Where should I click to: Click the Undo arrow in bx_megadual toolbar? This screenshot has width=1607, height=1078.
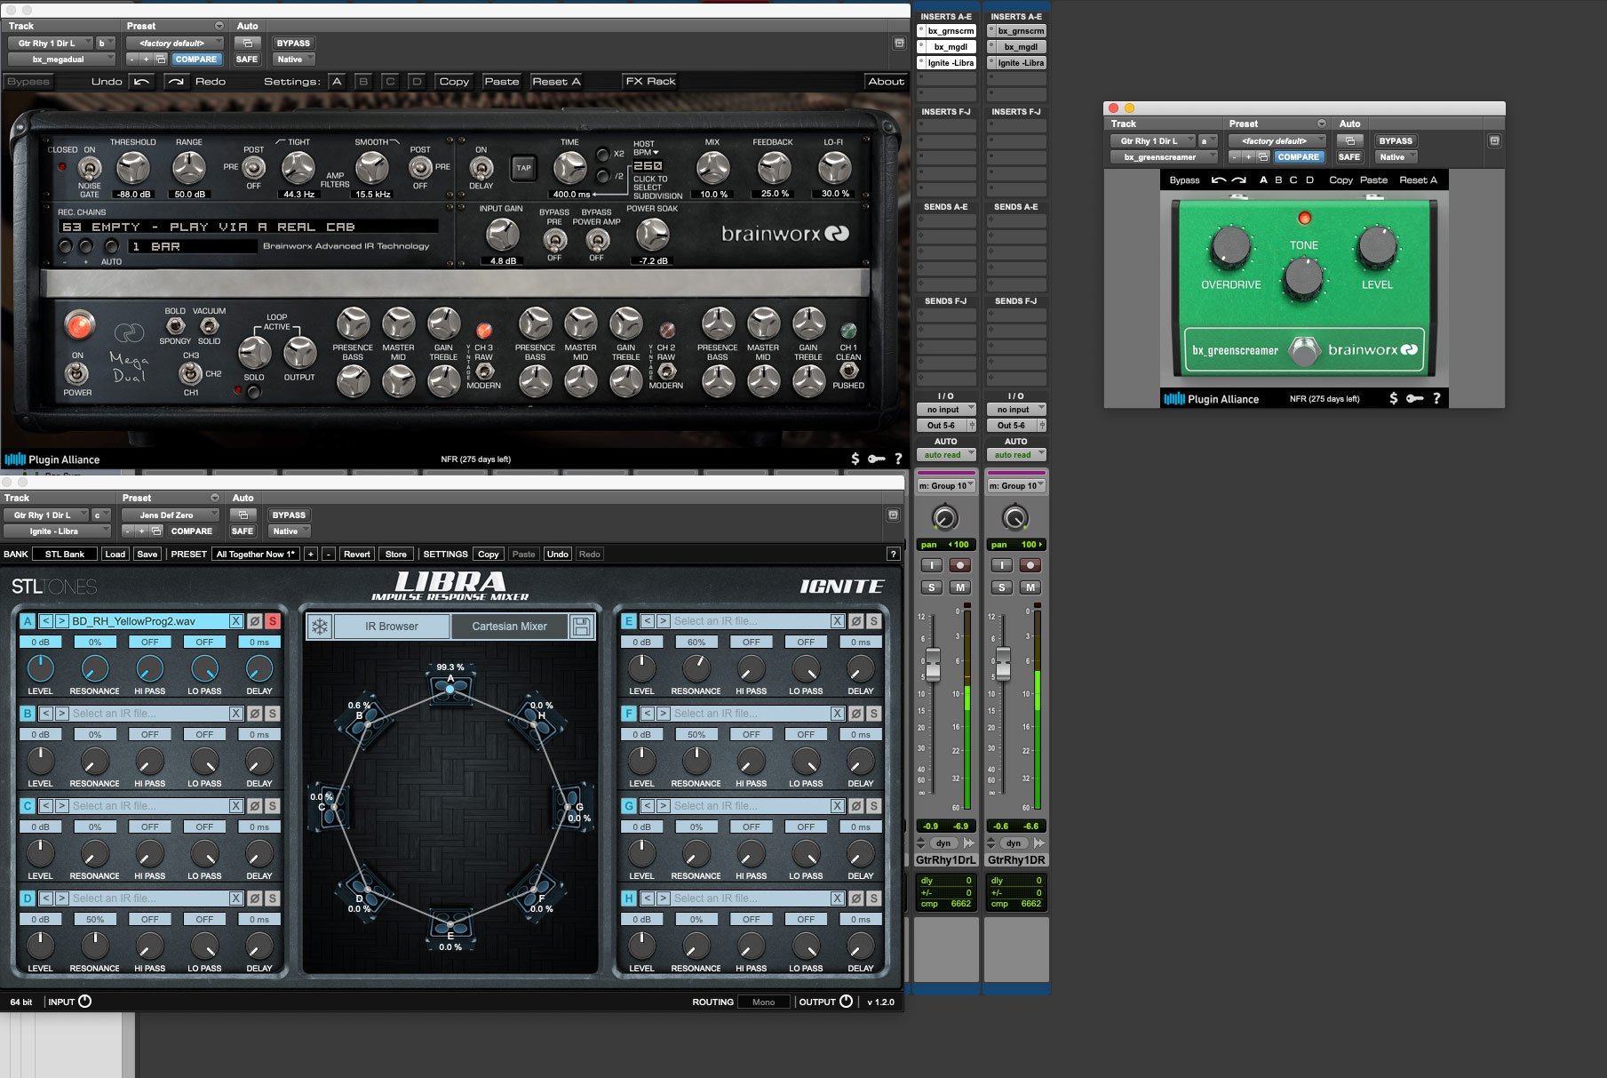(x=141, y=82)
